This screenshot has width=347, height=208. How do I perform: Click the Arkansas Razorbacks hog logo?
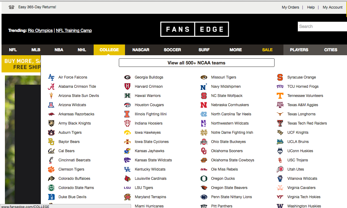coord(51,114)
